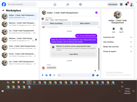The width and height of the screenshot is (137, 102).
Task: Expand the Privacy & support section
Action: [118, 51]
